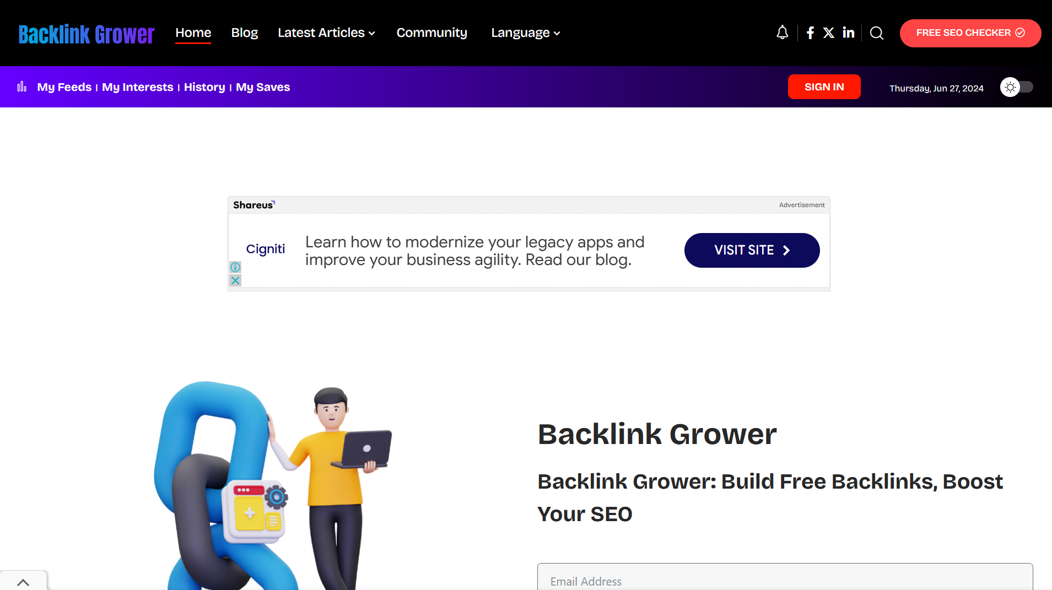Expand the Latest Articles dropdown
Viewport: 1052px width, 590px height.
pyautogui.click(x=326, y=33)
